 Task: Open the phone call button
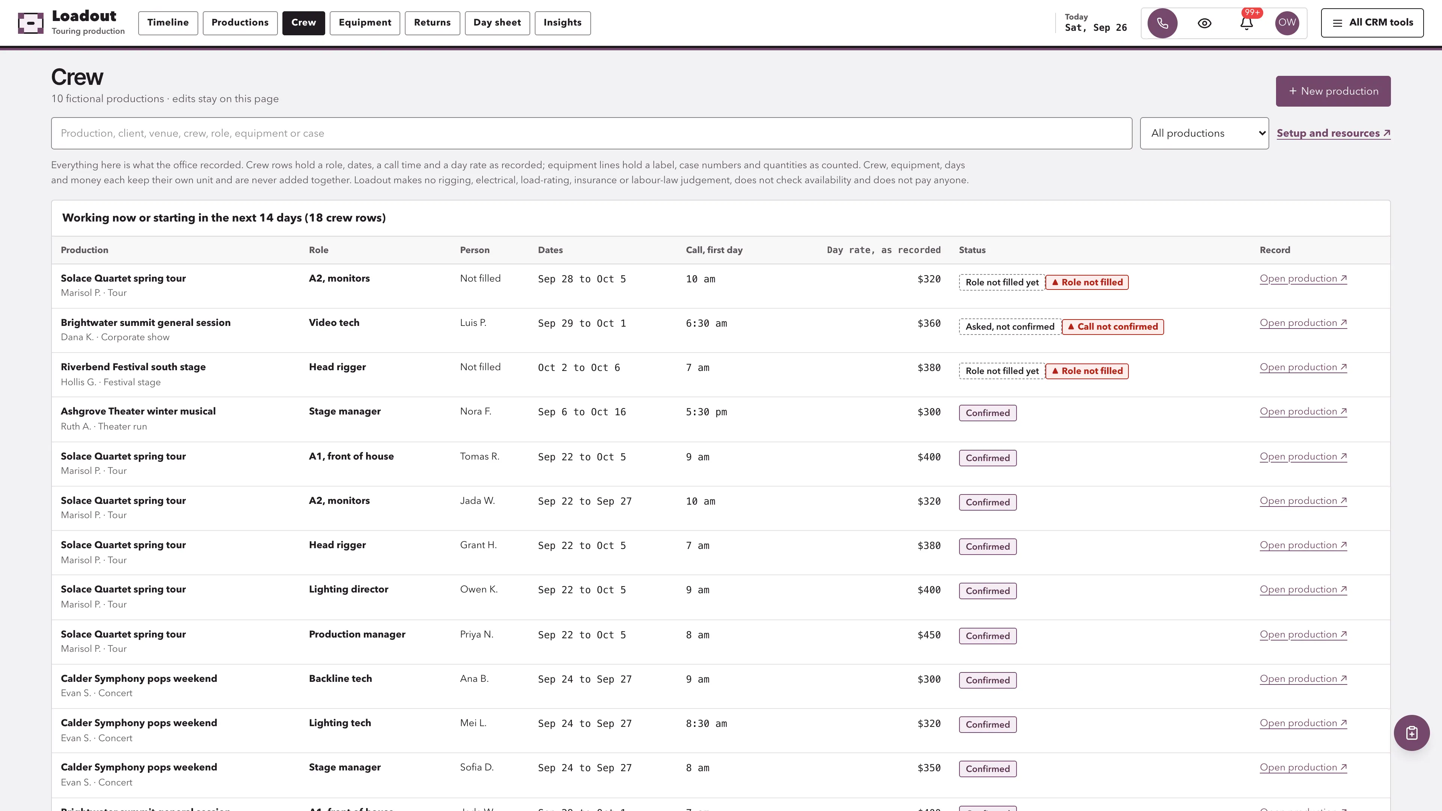[x=1162, y=23]
